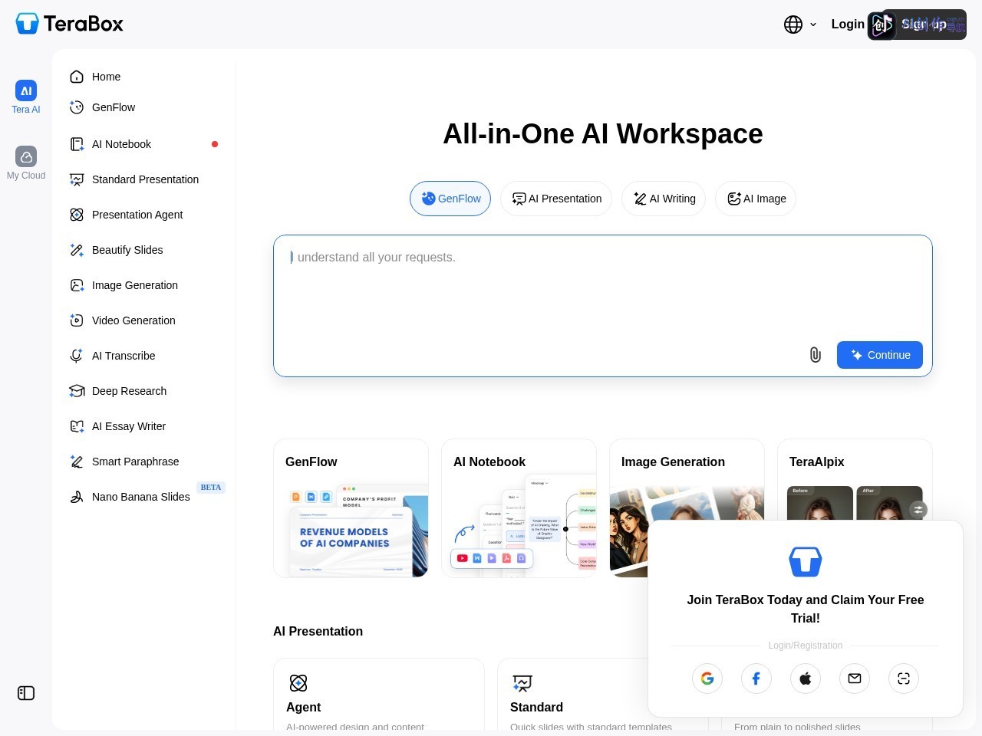
Task: Sign in with Google icon
Action: [x=707, y=678]
